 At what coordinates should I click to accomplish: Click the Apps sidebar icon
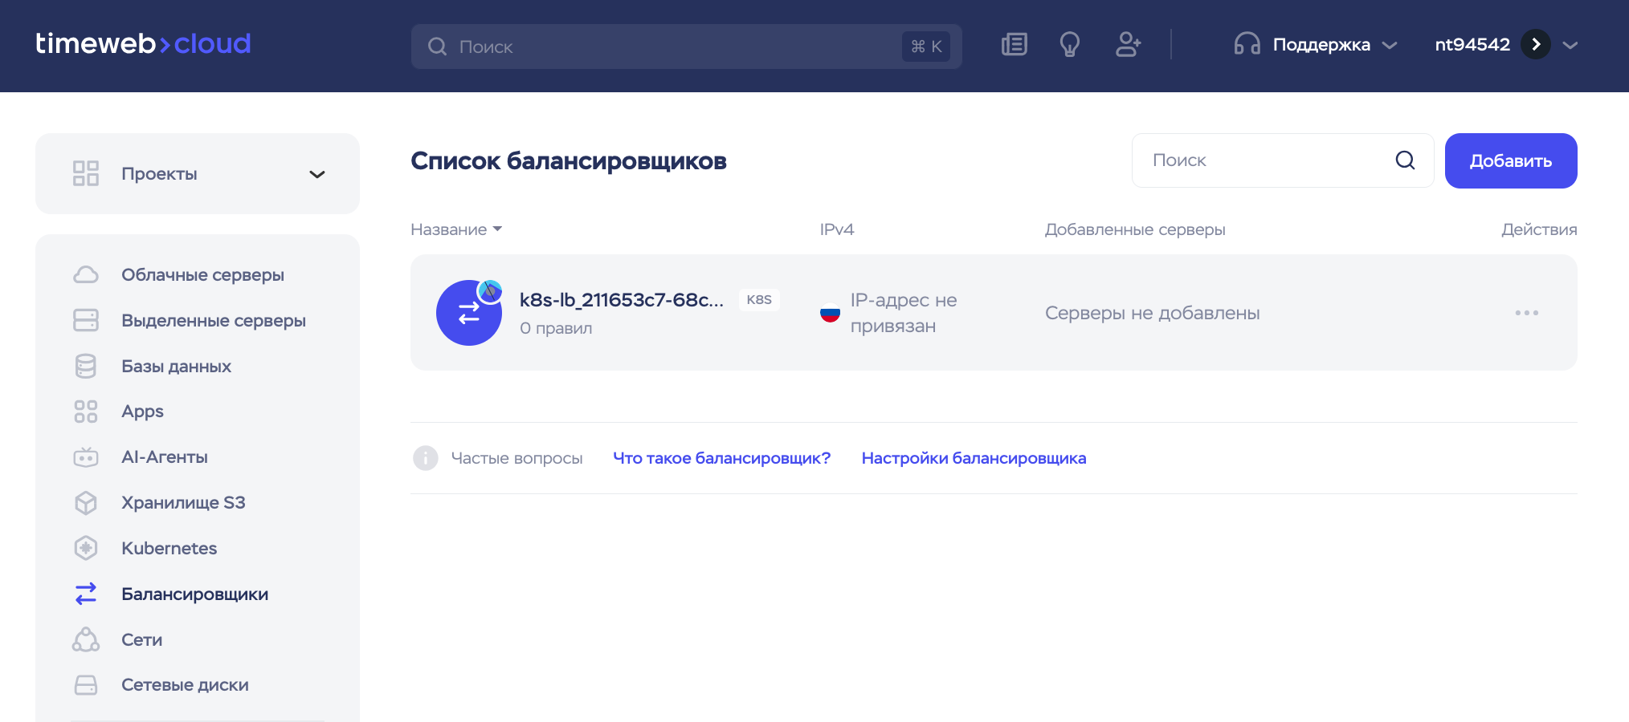[x=86, y=412]
